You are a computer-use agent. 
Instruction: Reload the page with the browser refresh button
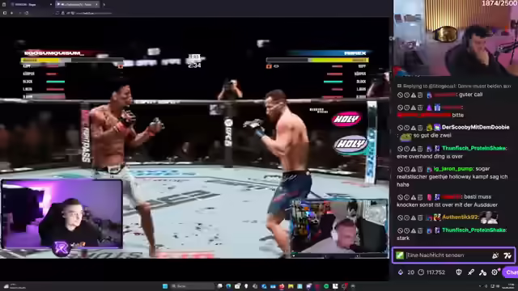(x=27, y=13)
